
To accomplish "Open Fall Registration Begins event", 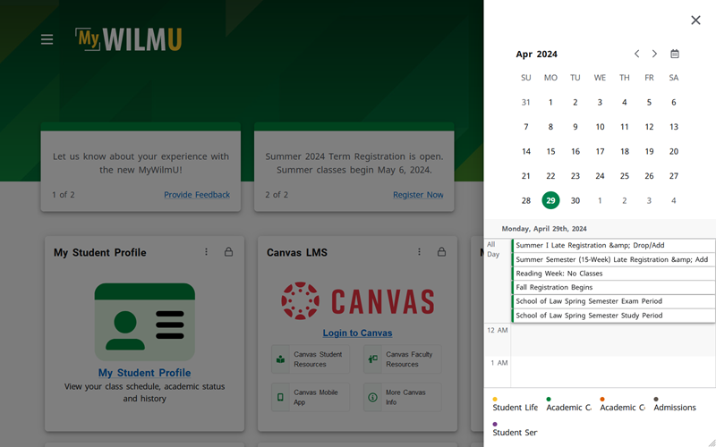I will pyautogui.click(x=613, y=287).
